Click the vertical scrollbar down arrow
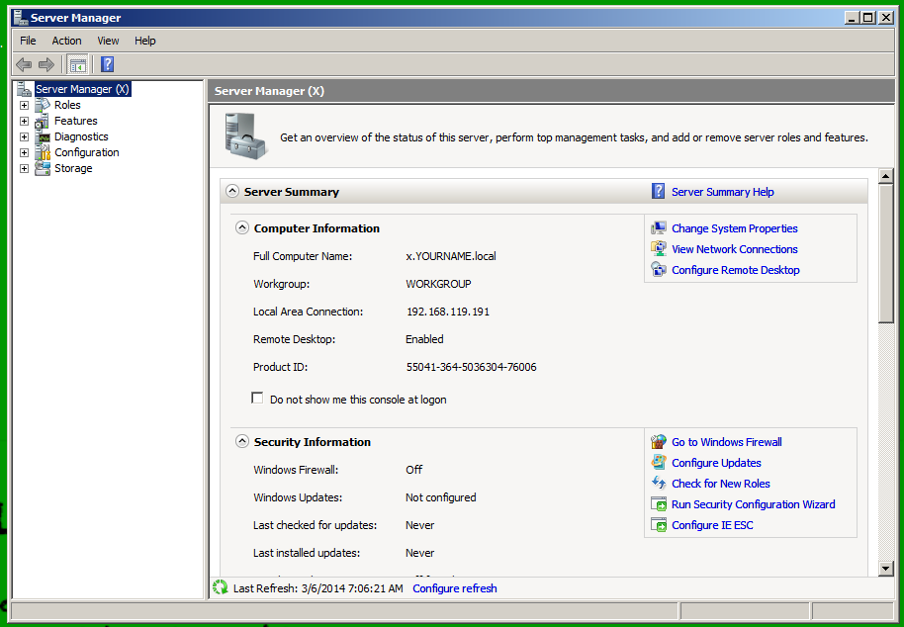Screen dimensions: 904x627 click(x=885, y=568)
